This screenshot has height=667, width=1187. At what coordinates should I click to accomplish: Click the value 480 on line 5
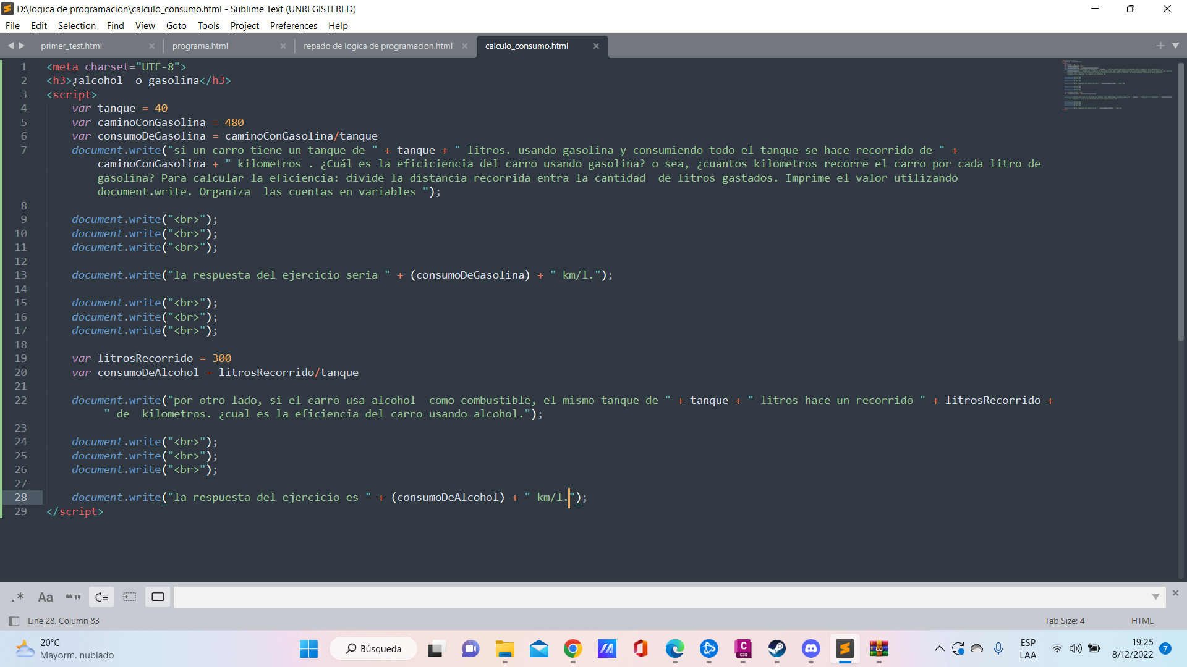pos(234,122)
